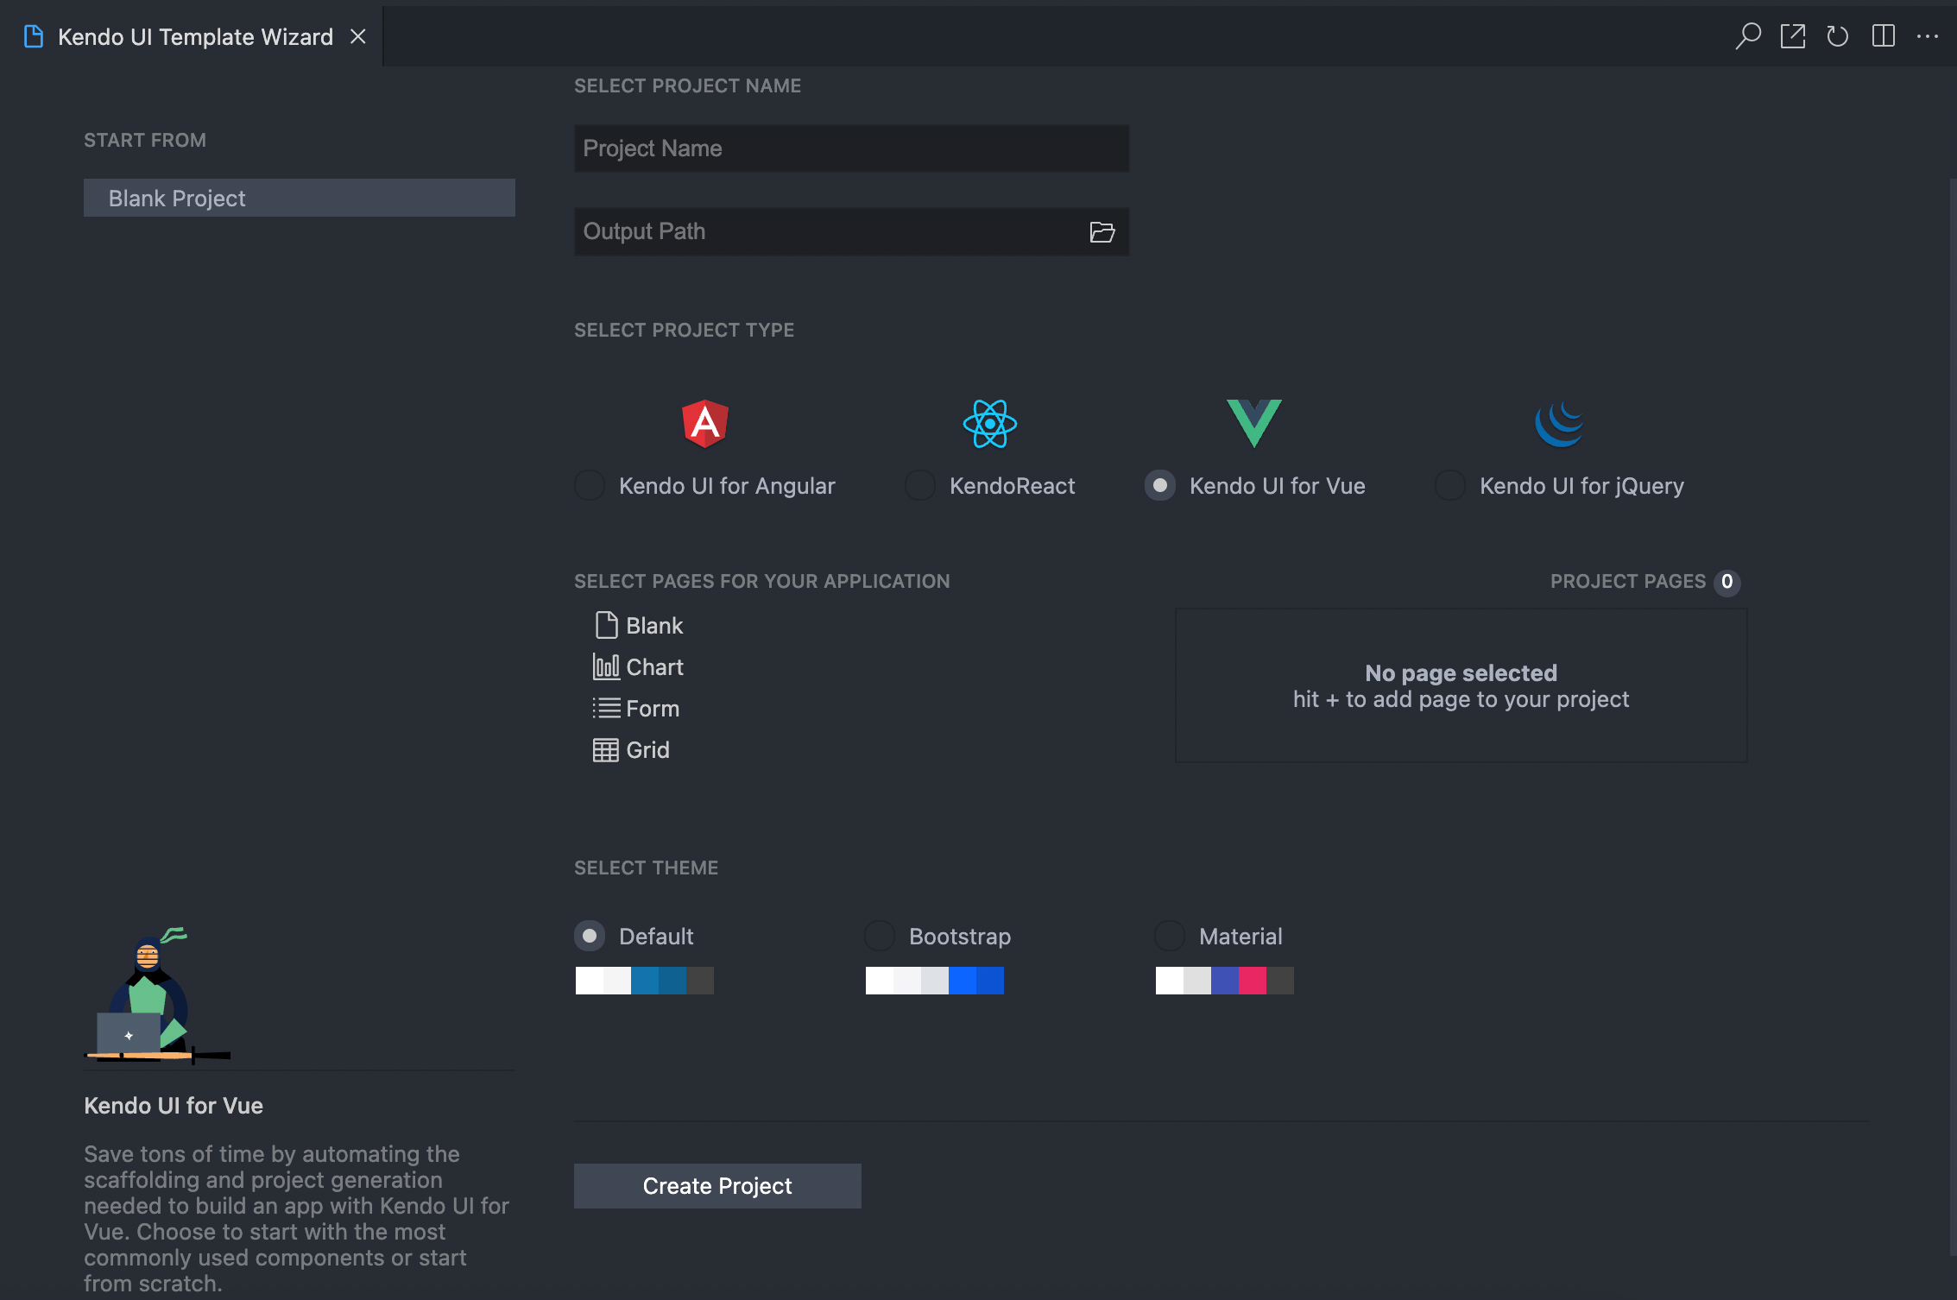Browse Output Path using the folder icon
This screenshot has height=1300, width=1957.
(1102, 231)
